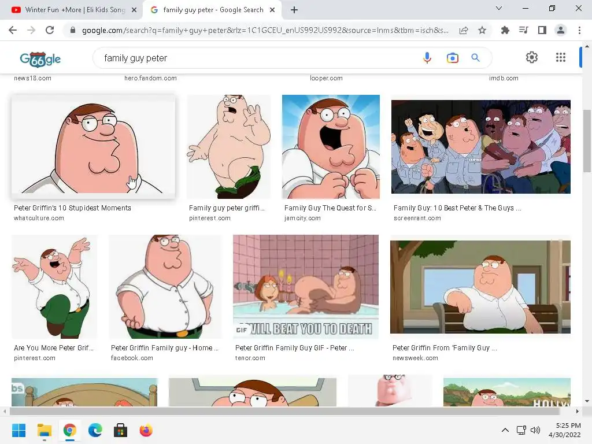This screenshot has height=444, width=592.
Task: Visit tenor.com source link
Action: pyautogui.click(x=250, y=358)
